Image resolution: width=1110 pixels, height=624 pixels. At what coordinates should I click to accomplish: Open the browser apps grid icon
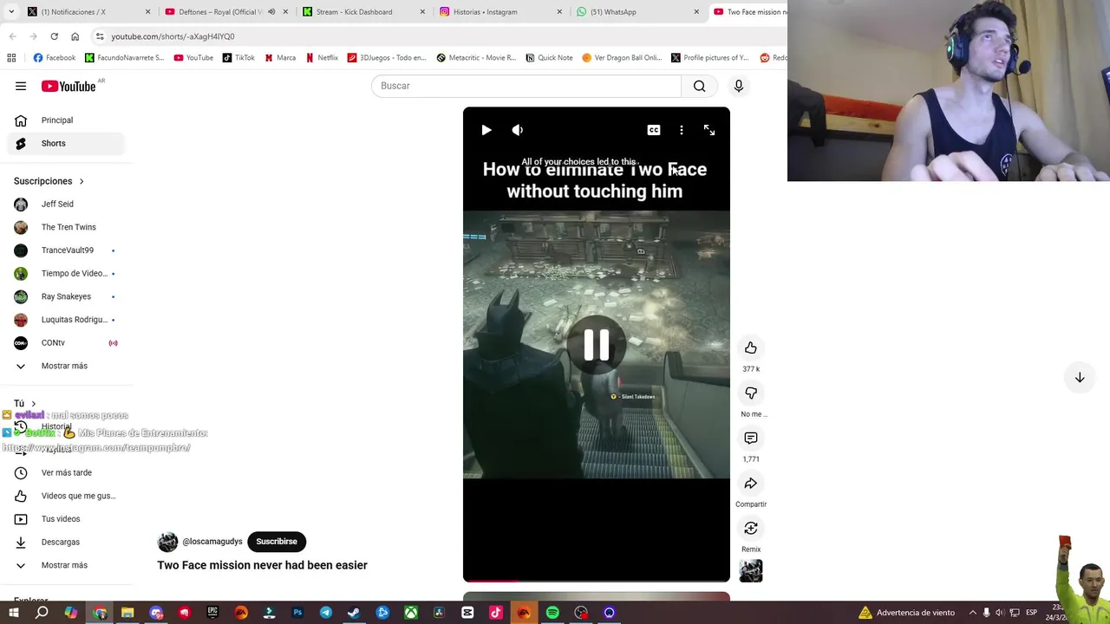[11, 58]
